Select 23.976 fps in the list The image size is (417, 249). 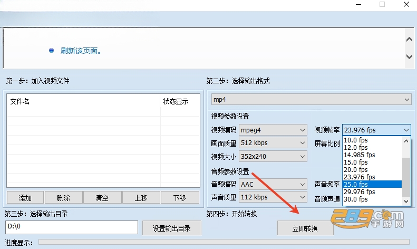coord(372,177)
